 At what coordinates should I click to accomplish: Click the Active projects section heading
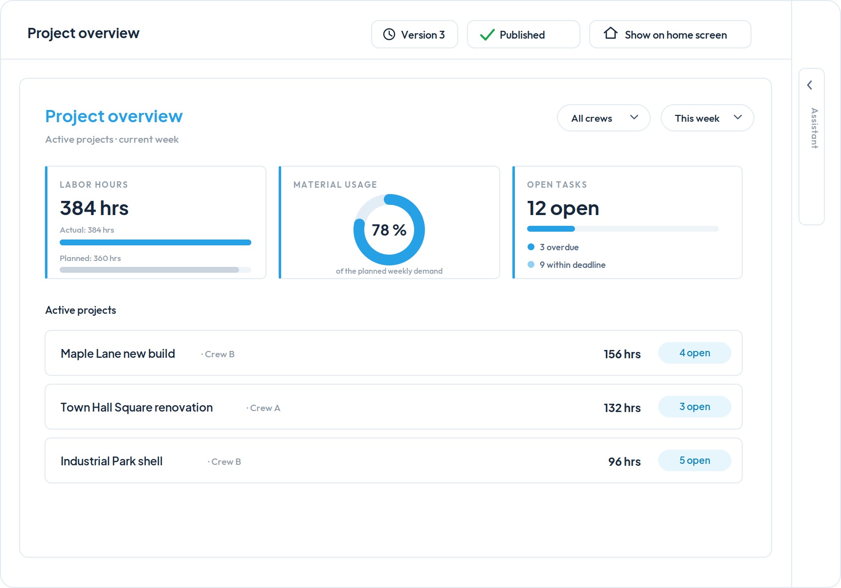click(81, 310)
